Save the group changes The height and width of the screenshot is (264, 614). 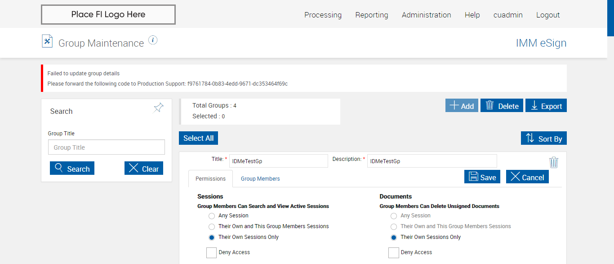coord(482,177)
